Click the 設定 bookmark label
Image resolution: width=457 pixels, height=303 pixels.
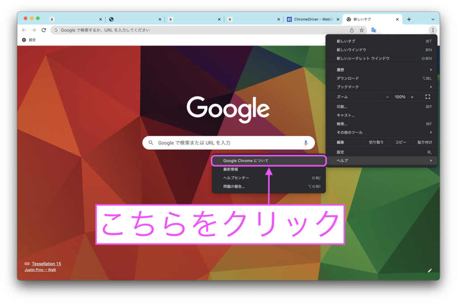[32, 40]
